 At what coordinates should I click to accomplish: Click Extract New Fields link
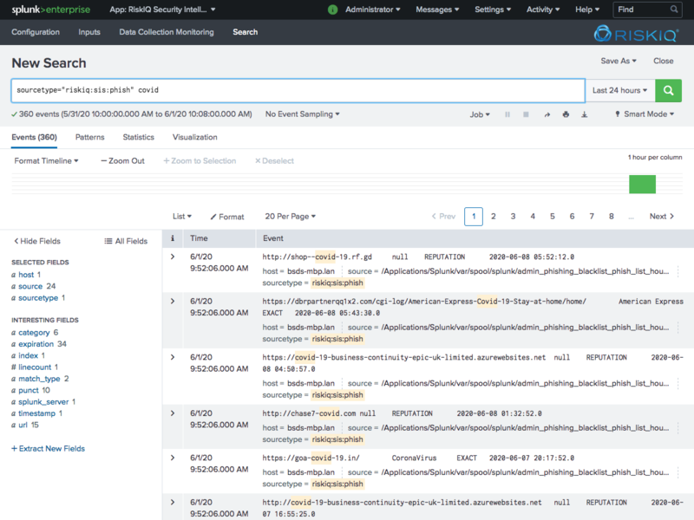48,448
